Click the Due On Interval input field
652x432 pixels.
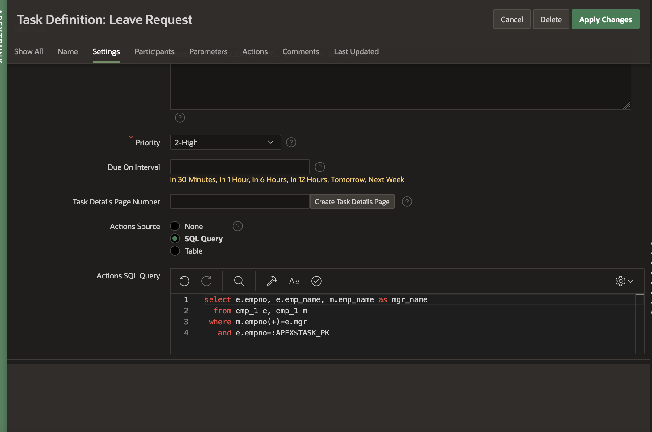(239, 167)
